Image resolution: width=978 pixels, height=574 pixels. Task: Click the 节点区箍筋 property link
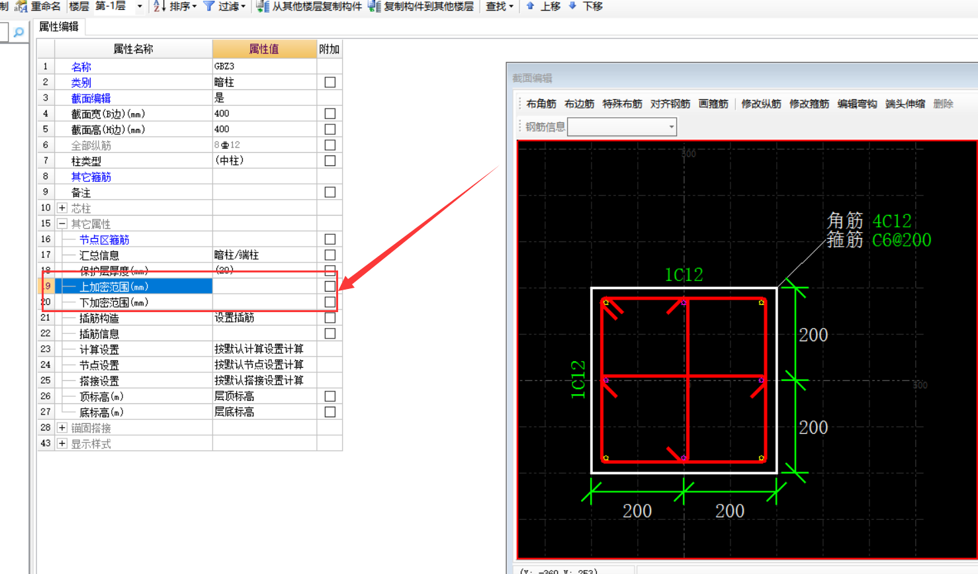pos(104,240)
